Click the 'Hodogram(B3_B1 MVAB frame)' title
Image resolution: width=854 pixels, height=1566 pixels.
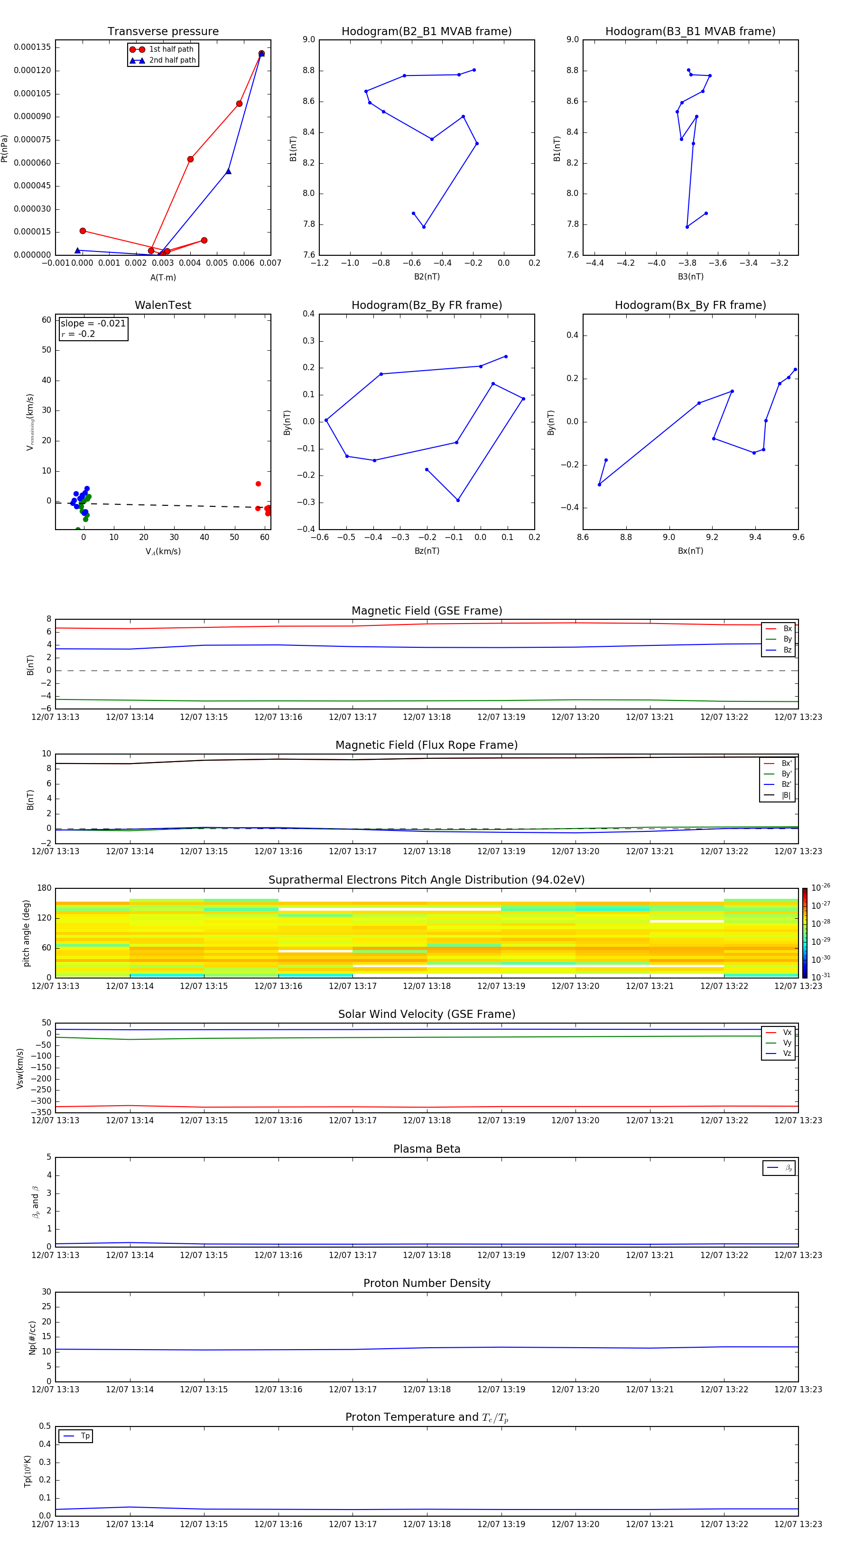tap(690, 32)
